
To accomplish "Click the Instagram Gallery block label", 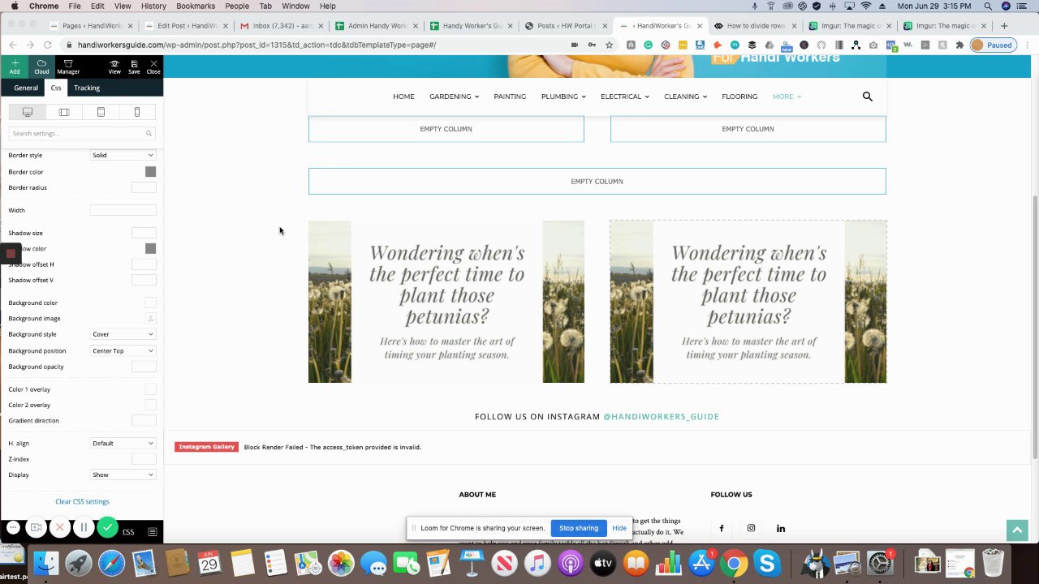I will pyautogui.click(x=207, y=447).
